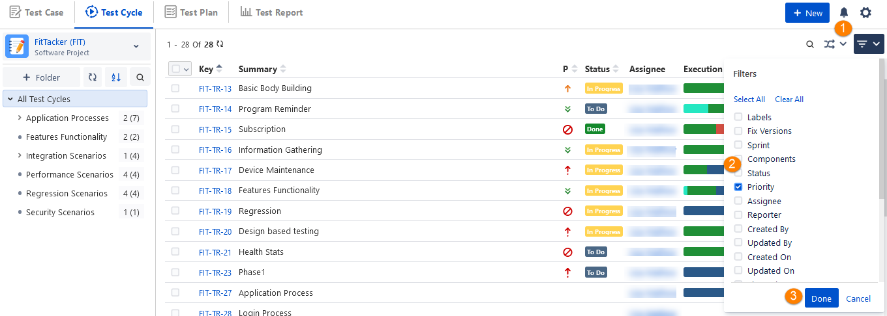This screenshot has width=887, height=316.
Task: Click the sort A-Z folders icon
Action: click(115, 77)
